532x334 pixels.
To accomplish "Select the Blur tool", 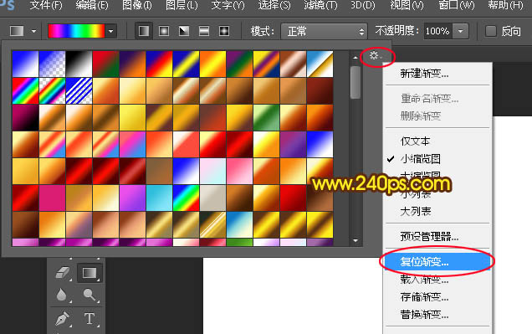I will pyautogui.click(x=62, y=295).
